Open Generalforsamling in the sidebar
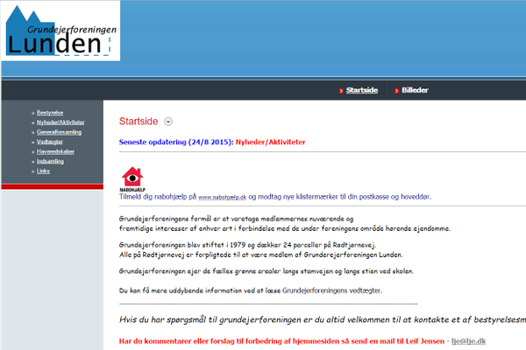Screen dimensions: 526x350 click(x=60, y=132)
